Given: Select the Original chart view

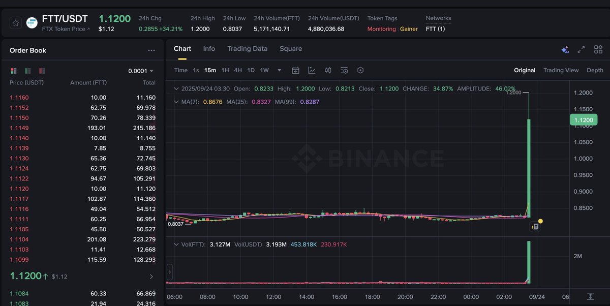Looking at the screenshot, I should coord(525,70).
